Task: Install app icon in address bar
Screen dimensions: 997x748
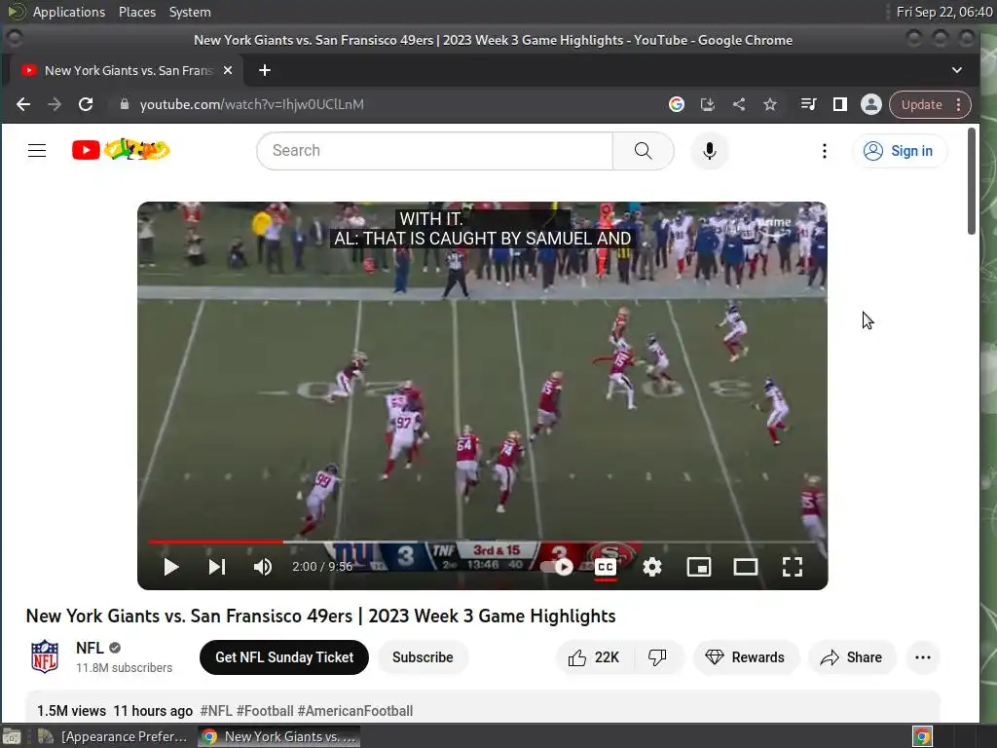Action: [x=708, y=104]
